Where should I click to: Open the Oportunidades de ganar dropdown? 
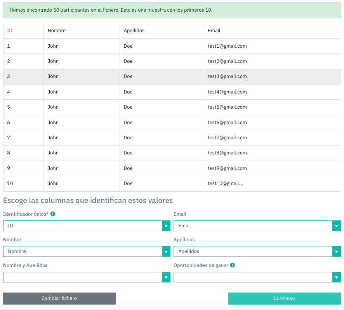[x=257, y=277]
